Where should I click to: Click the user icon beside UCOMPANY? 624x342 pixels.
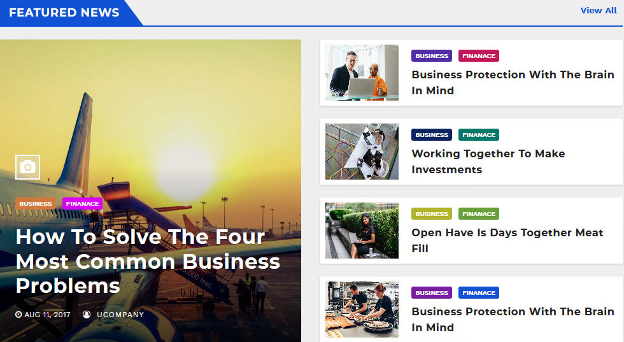pos(87,315)
